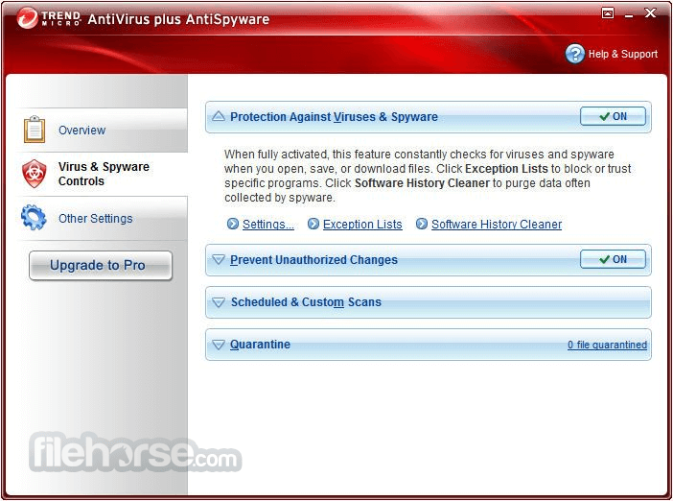The height and width of the screenshot is (501, 673).
Task: Expand the Prevent Unauthorized Changes triangle
Action: point(219,259)
